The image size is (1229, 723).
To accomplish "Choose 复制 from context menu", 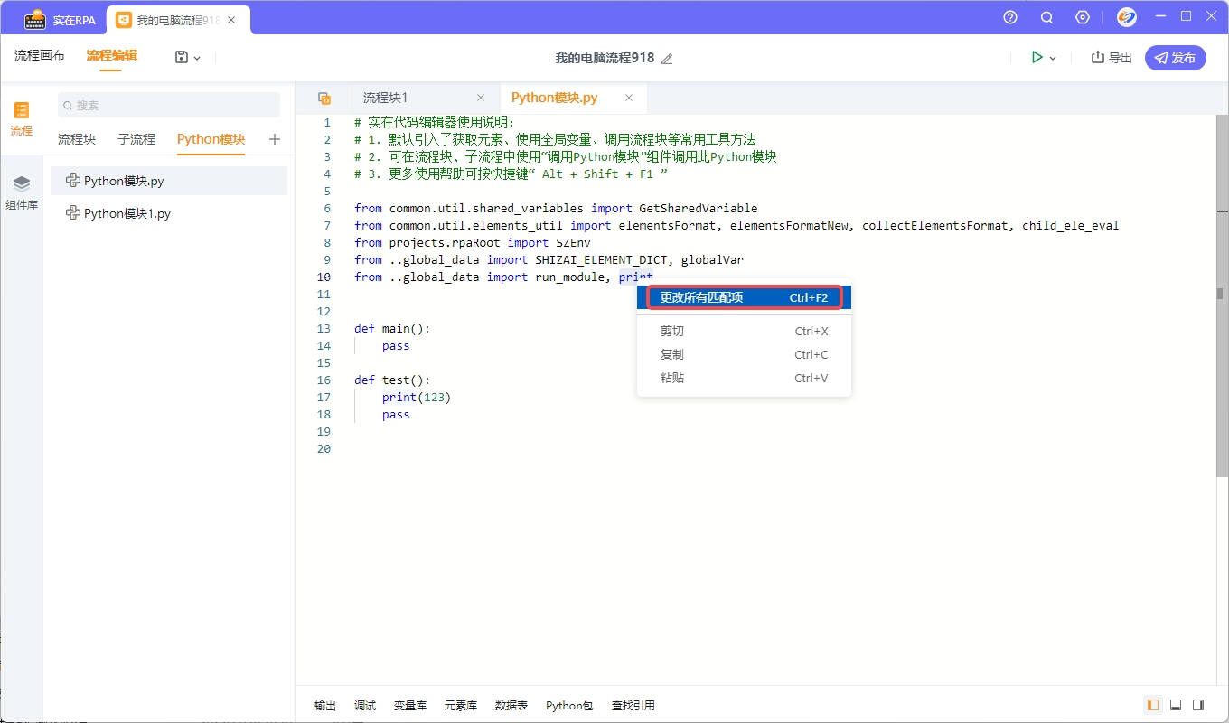I will pos(745,355).
